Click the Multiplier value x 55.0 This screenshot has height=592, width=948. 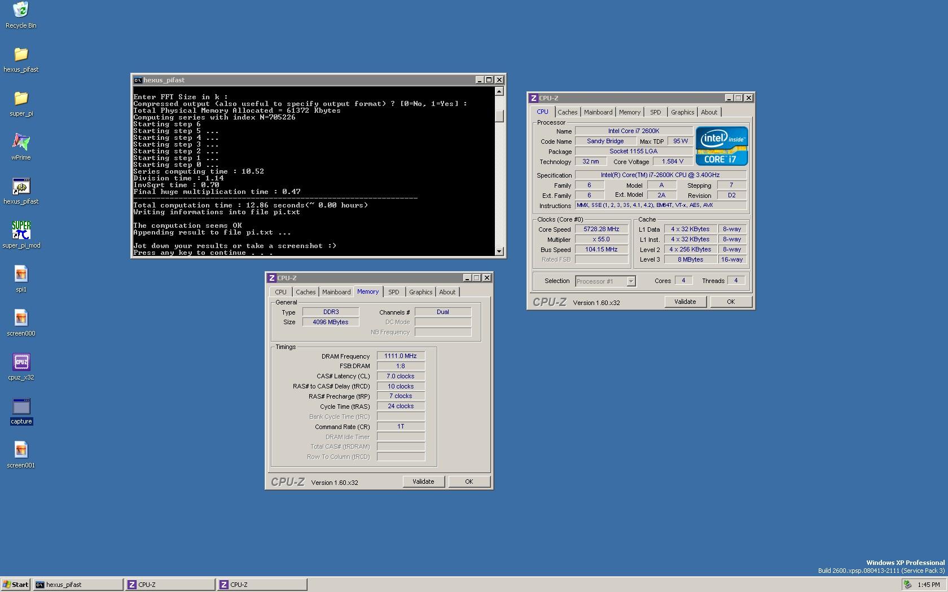click(602, 240)
